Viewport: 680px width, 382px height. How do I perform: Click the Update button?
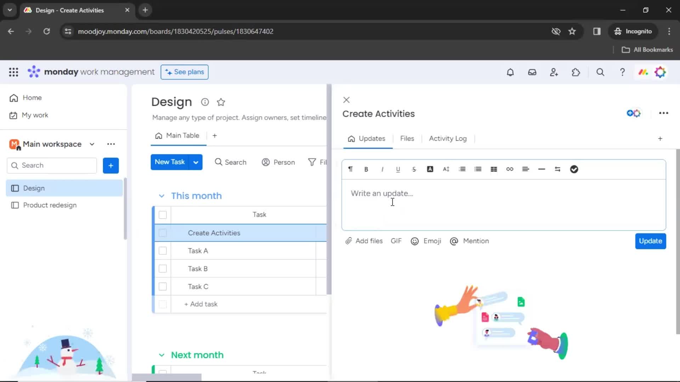click(x=651, y=241)
